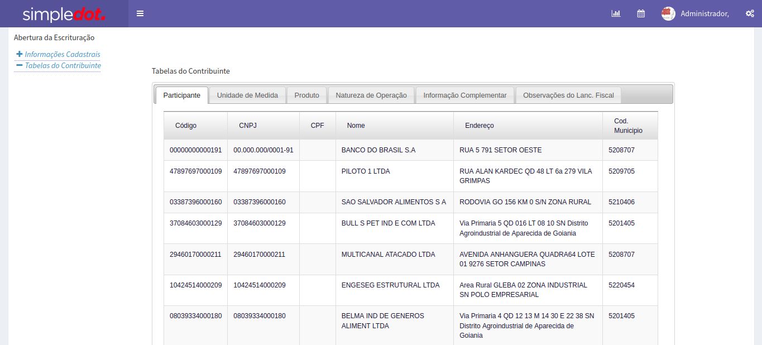The width and height of the screenshot is (762, 345).
Task: Open the bar chart icon in header
Action: [x=616, y=13]
